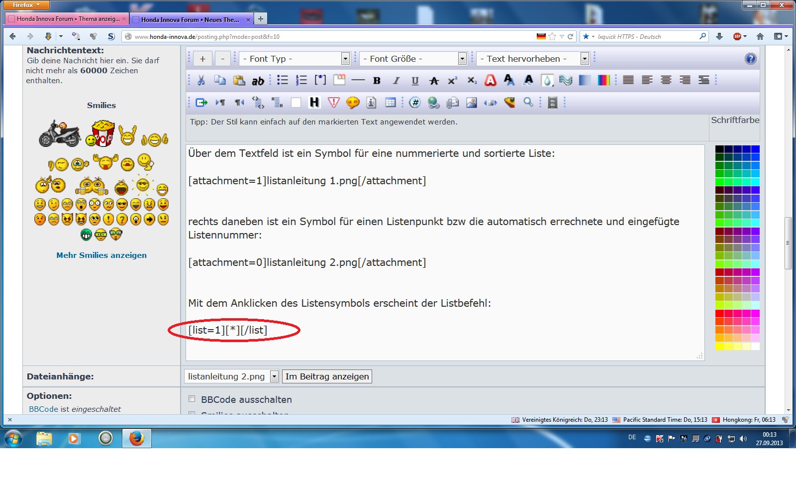Image resolution: width=796 pixels, height=484 pixels.
Task: Apply italic with the I icon
Action: click(396, 81)
